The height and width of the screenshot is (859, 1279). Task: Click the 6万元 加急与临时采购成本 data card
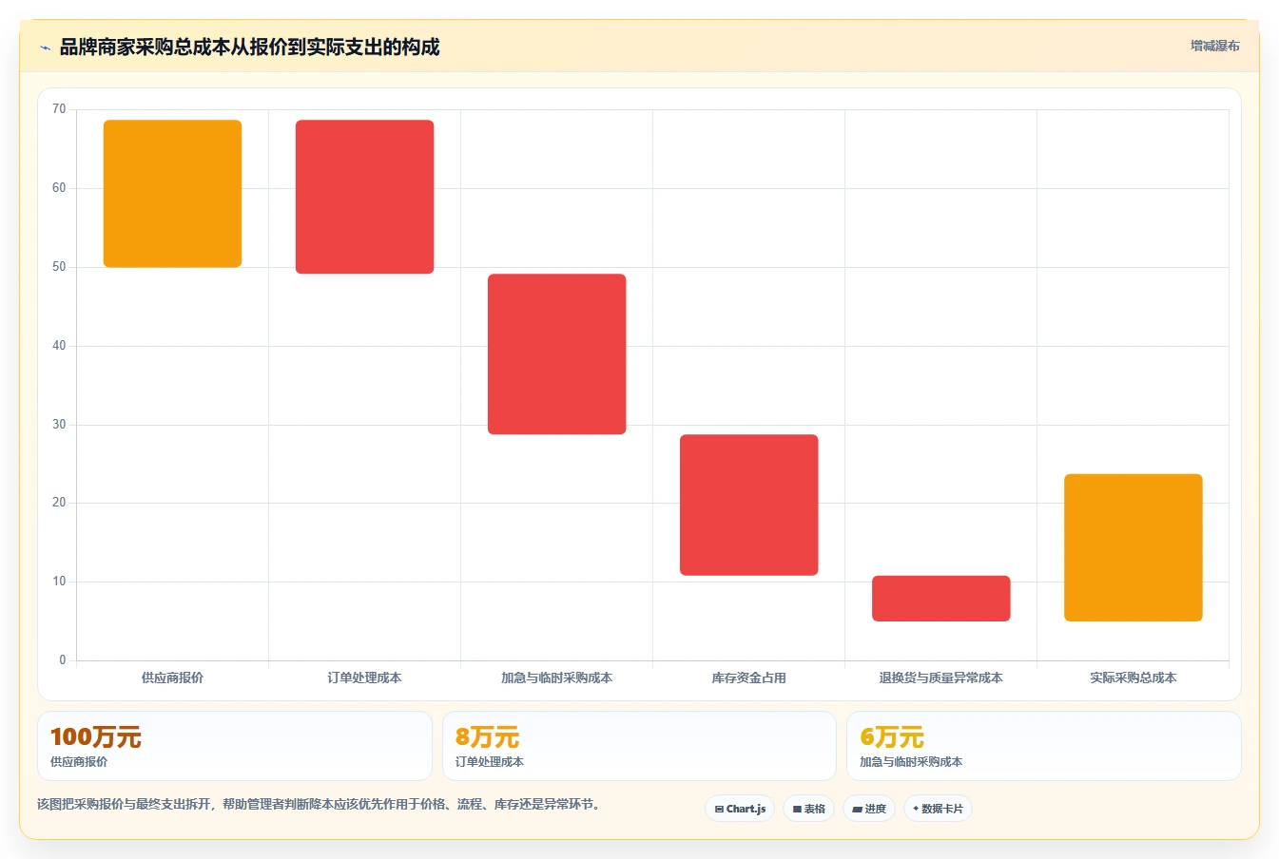[x=1044, y=746]
